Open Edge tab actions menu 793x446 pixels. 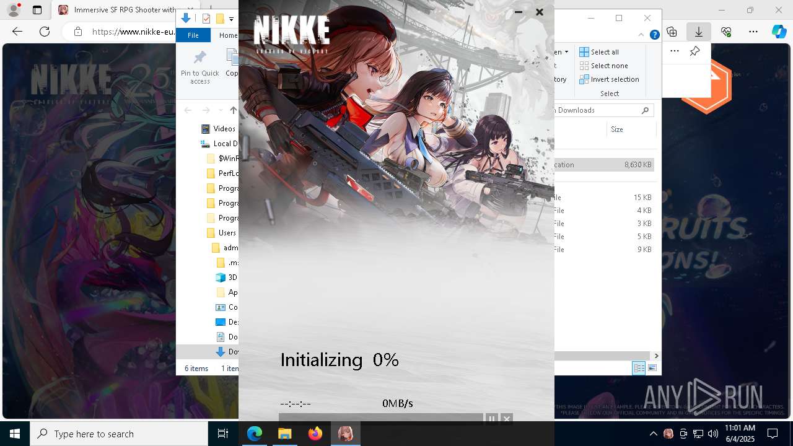click(x=37, y=10)
